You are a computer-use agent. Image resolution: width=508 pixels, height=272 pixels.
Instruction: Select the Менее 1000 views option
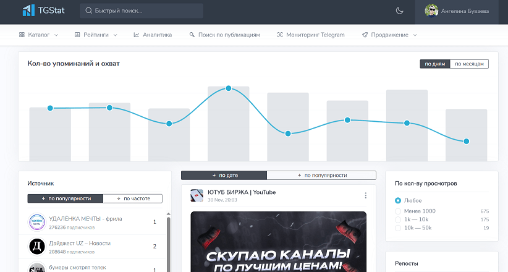pos(398,211)
